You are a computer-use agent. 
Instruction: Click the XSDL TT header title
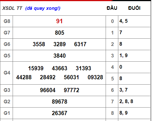tap(12, 8)
